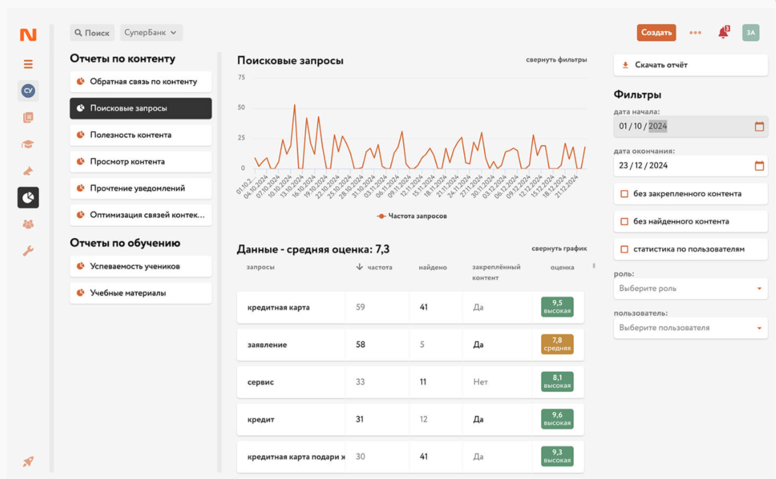
Task: Open calendar icon for дата окончания
Action: (759, 165)
